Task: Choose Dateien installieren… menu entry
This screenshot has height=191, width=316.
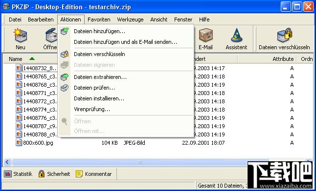Action: [x=99, y=98]
